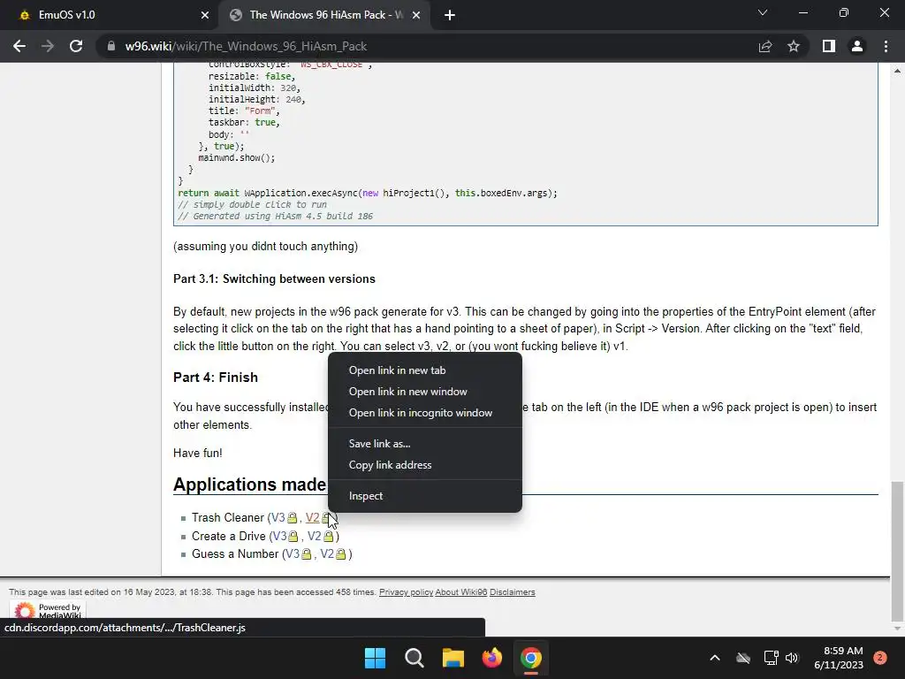
Task: Open About Wiki96 link
Action: pyautogui.click(x=461, y=592)
